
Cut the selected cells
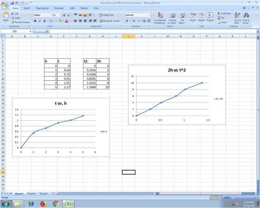coord(15,13)
